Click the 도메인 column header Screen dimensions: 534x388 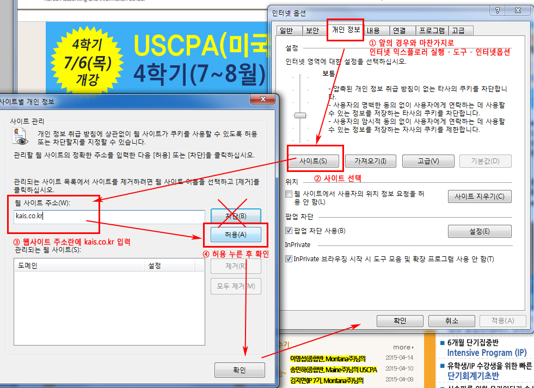[x=79, y=266]
